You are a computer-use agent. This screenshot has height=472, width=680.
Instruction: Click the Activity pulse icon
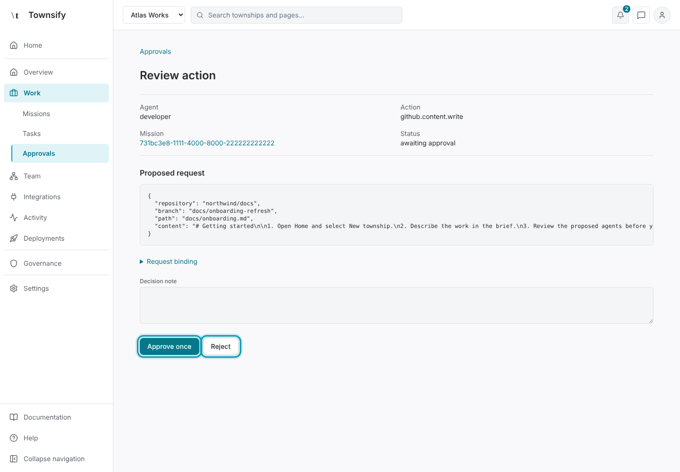pyautogui.click(x=14, y=218)
